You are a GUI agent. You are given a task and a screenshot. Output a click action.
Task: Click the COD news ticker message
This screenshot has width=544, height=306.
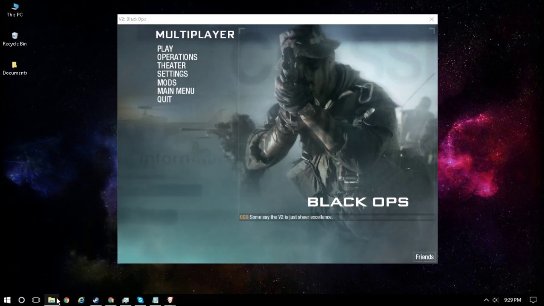[x=286, y=217]
